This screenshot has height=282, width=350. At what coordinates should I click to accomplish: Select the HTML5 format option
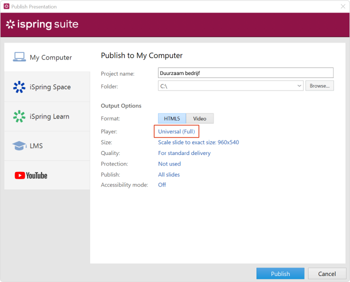tap(172, 118)
